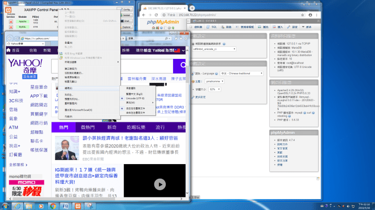The height and width of the screenshot is (210, 375).
Task: Click the Config button in XAMPP
Action: [x=126, y=9]
